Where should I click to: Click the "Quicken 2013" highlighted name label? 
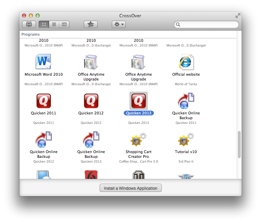(x=139, y=113)
